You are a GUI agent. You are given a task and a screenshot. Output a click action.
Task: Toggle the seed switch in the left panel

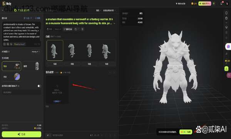[38, 86]
